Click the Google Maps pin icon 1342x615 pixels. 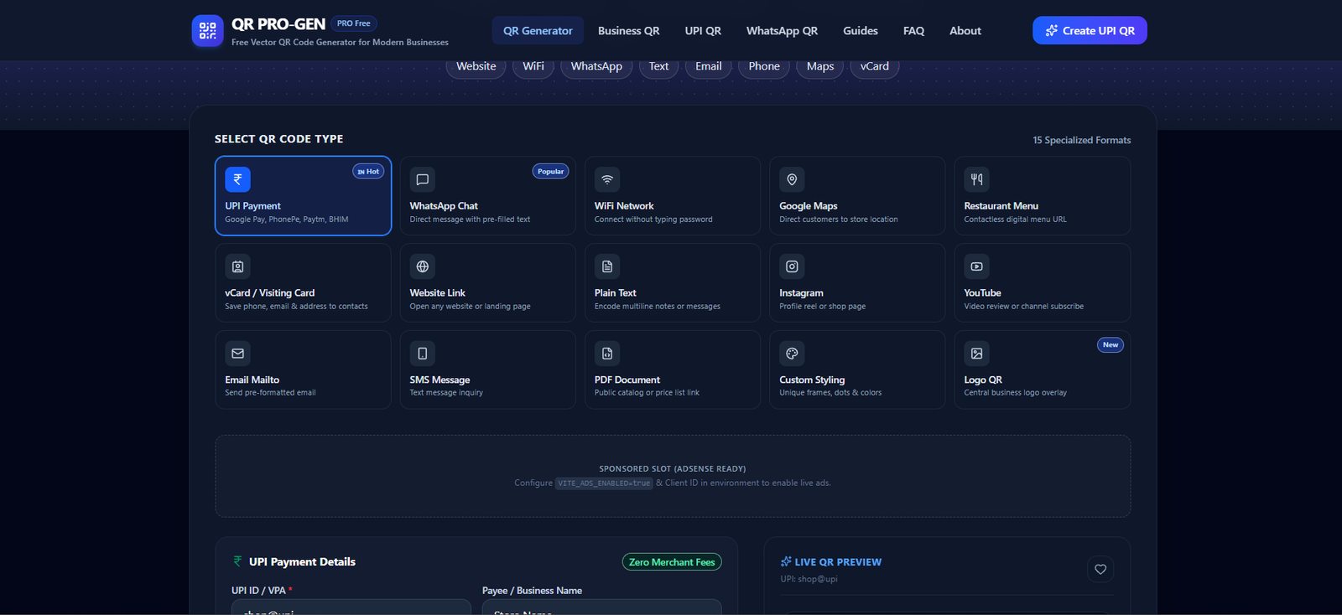tap(792, 179)
